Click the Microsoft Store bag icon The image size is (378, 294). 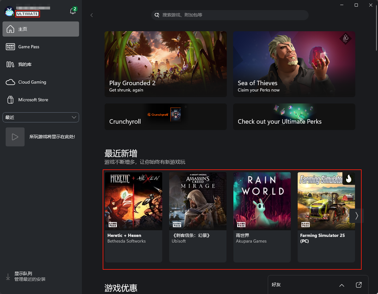pos(10,100)
